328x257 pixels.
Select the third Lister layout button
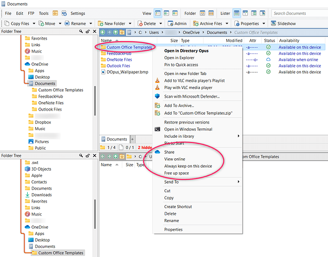click(254, 13)
